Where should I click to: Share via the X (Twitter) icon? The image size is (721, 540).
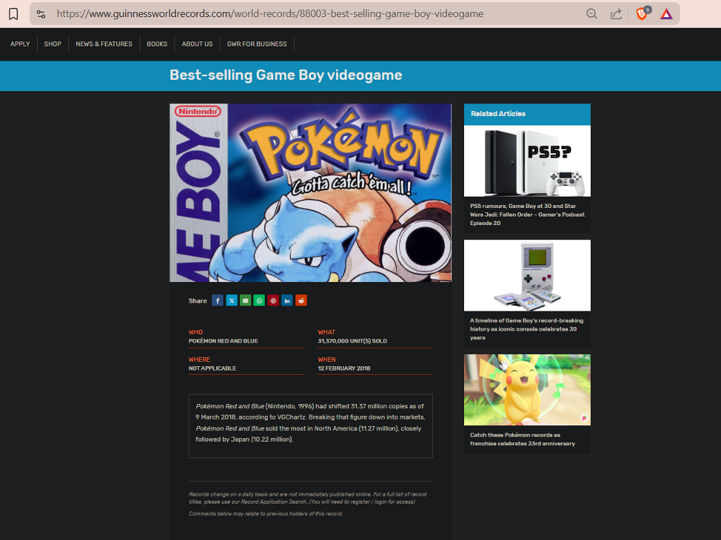pyautogui.click(x=231, y=301)
